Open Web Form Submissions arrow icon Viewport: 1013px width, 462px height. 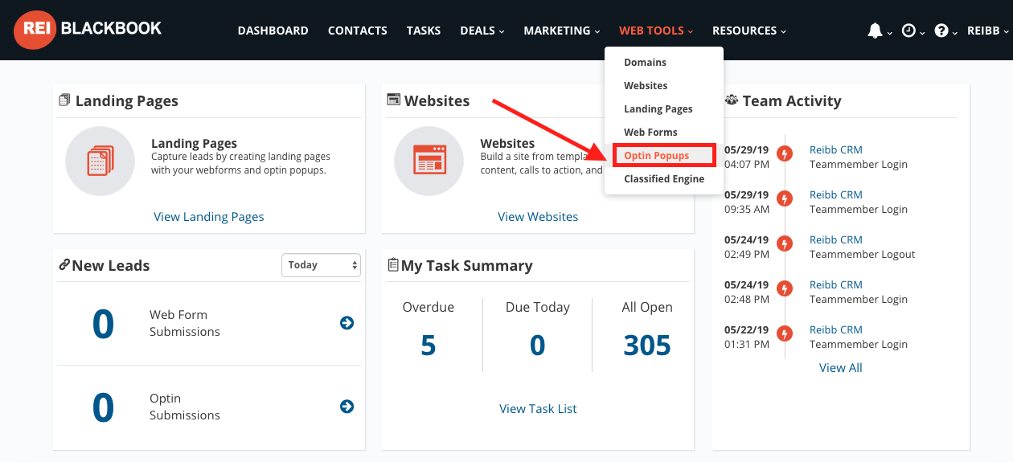tap(347, 323)
